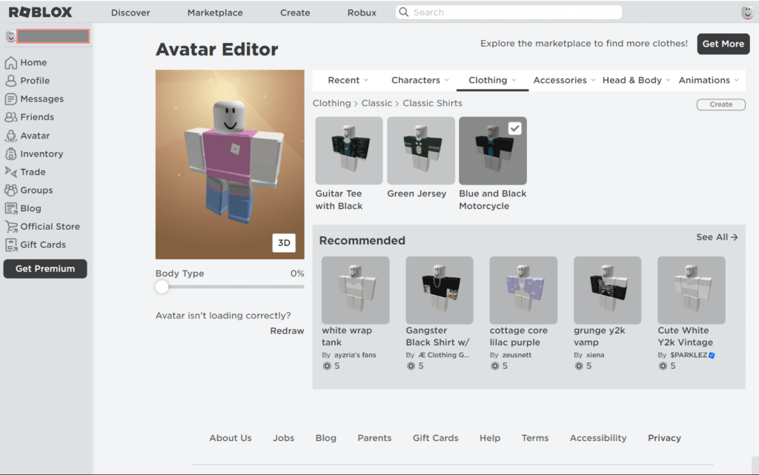
Task: Click the sidebar user avatar headshot
Action: point(10,36)
